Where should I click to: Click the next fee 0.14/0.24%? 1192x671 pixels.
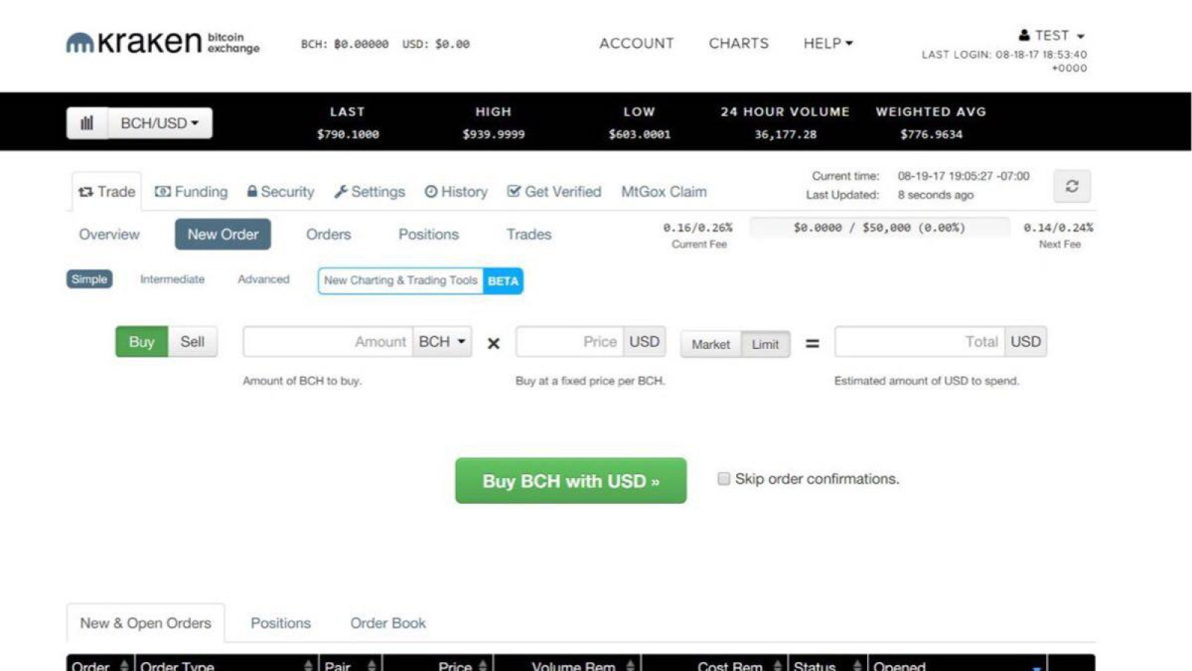pyautogui.click(x=1058, y=227)
